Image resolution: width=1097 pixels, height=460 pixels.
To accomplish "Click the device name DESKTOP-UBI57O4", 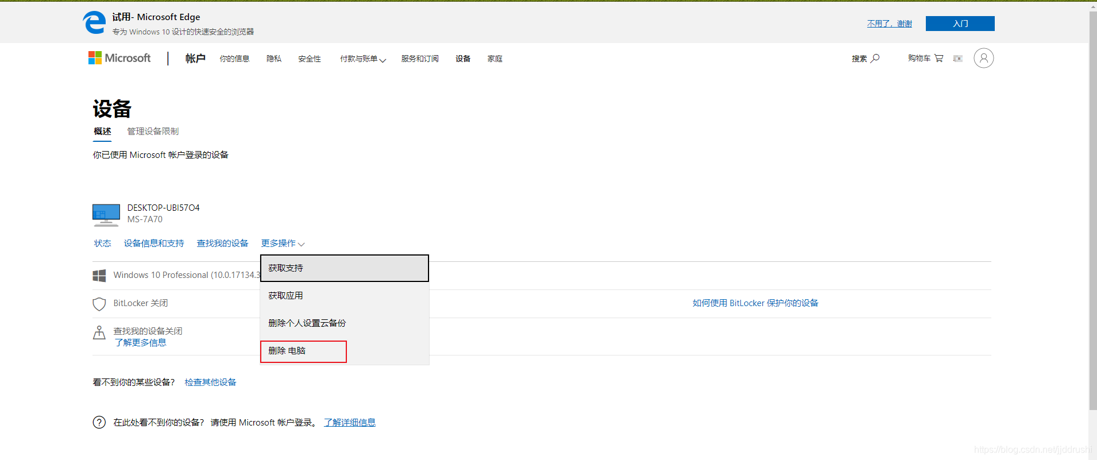I will [x=164, y=208].
